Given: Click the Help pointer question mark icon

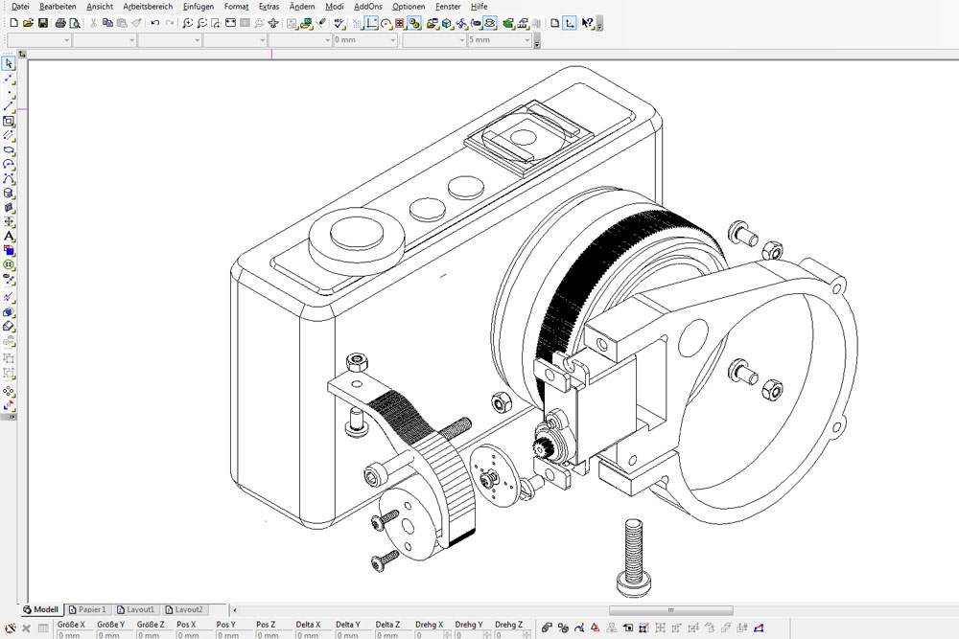Looking at the screenshot, I should pyautogui.click(x=587, y=22).
